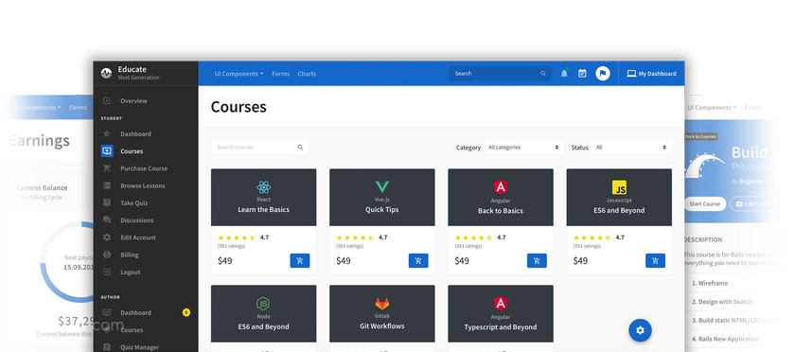Image resolution: width=795 pixels, height=352 pixels.
Task: Click the flag avatar icon
Action: tap(603, 74)
